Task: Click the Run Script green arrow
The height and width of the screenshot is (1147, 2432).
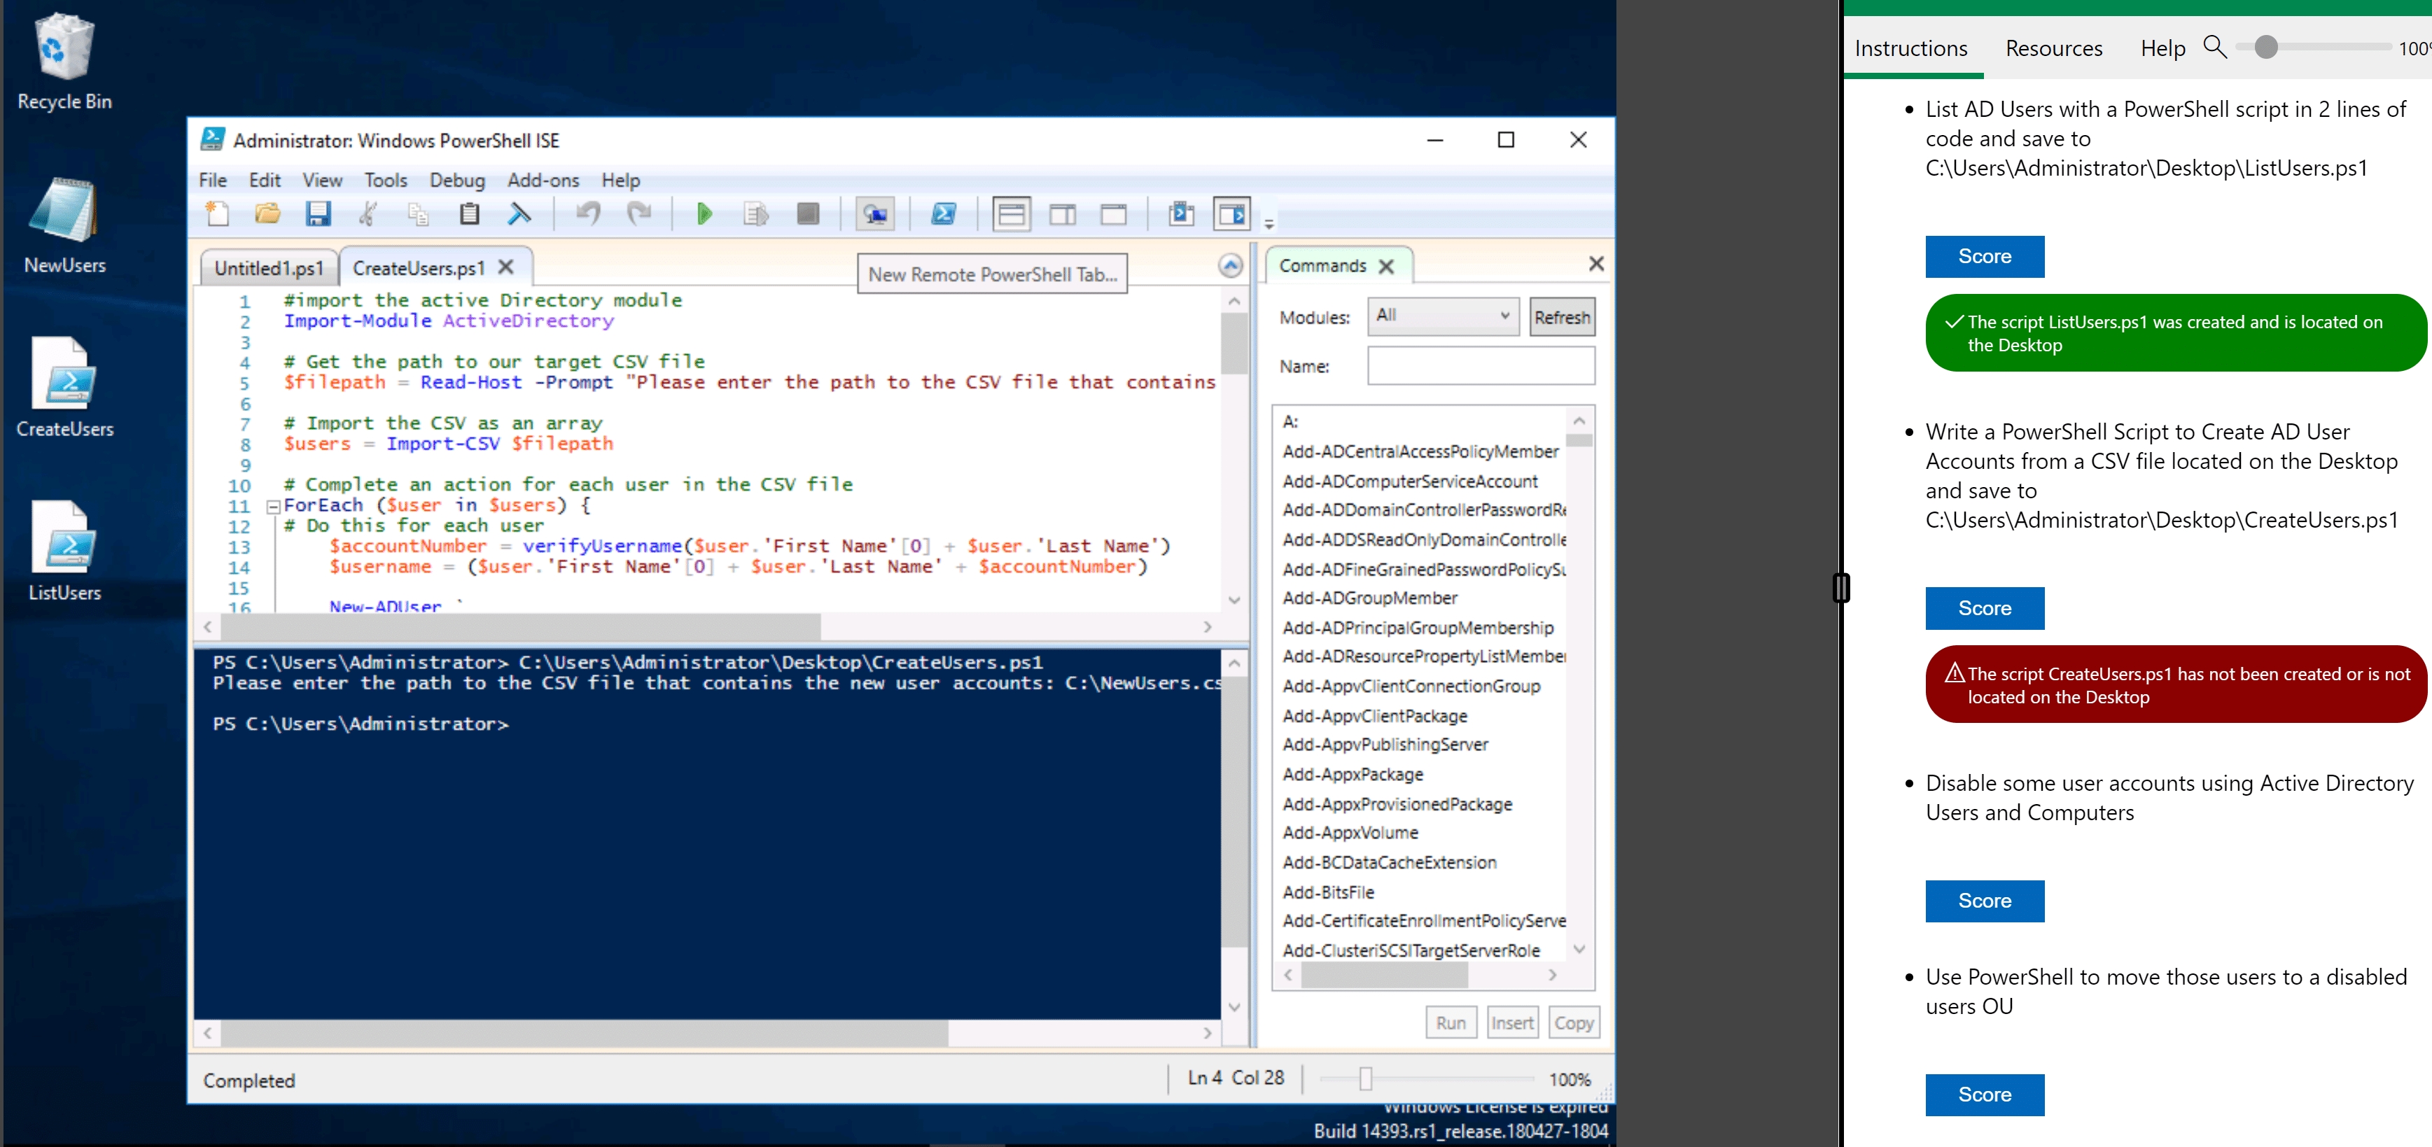Action: point(704,214)
